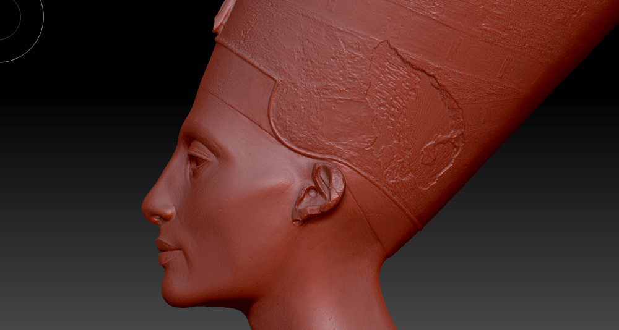Click the ear on the sculpted bust
619x330 pixels.
pos(319,193)
